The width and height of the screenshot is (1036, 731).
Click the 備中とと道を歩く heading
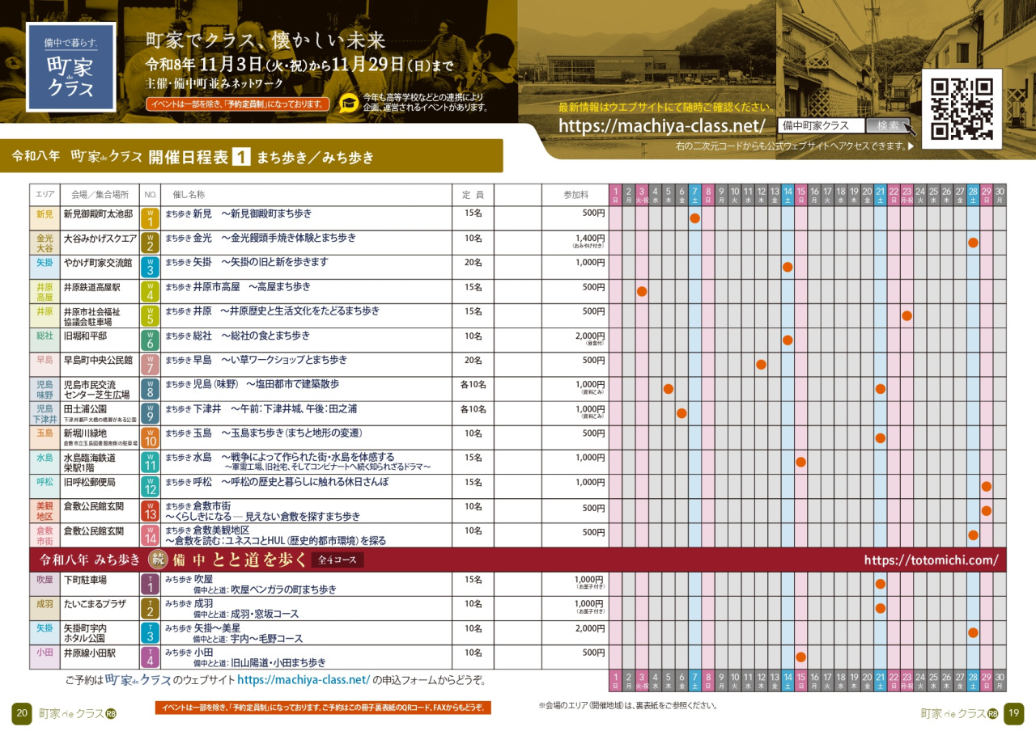pyautogui.click(x=239, y=560)
